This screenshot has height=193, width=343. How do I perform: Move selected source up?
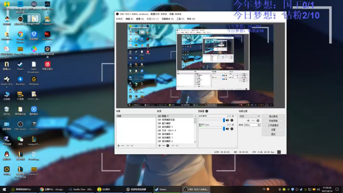click(173, 146)
